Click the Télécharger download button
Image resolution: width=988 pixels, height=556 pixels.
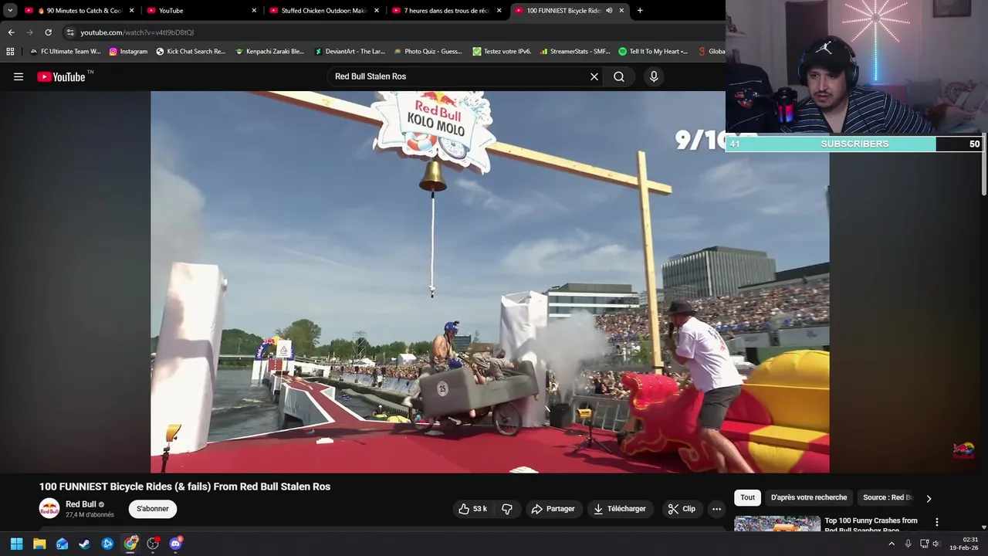pyautogui.click(x=620, y=509)
